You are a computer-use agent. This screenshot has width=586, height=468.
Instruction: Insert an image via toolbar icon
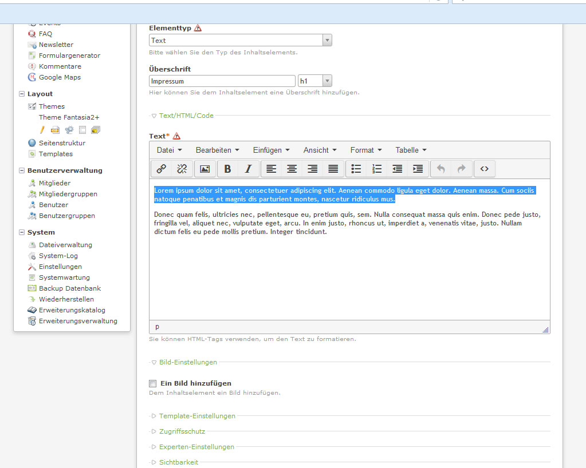point(205,169)
